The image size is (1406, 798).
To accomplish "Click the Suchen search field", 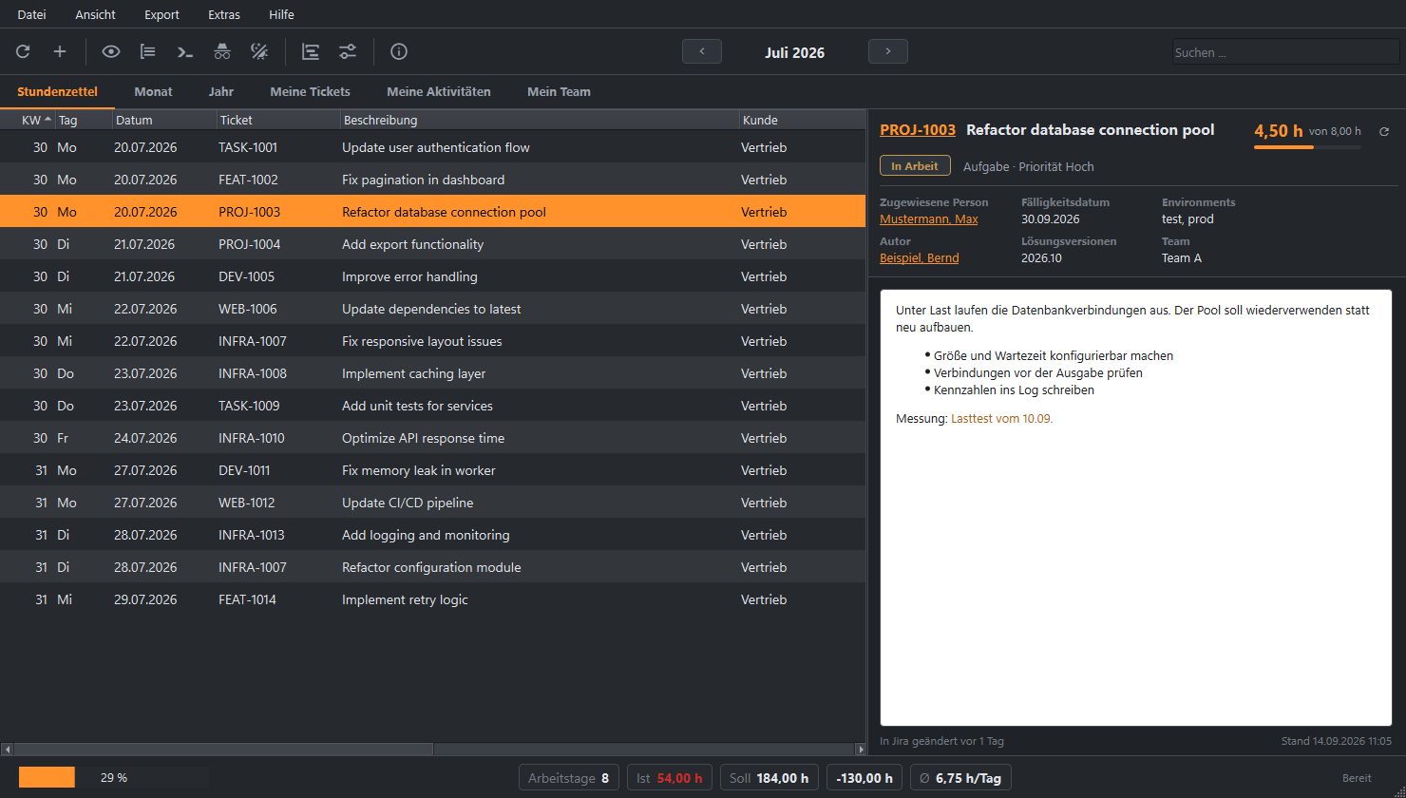I will (x=1285, y=52).
